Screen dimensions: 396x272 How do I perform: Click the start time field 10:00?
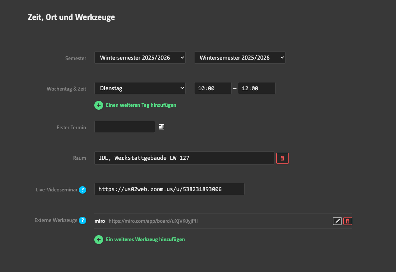pos(213,88)
